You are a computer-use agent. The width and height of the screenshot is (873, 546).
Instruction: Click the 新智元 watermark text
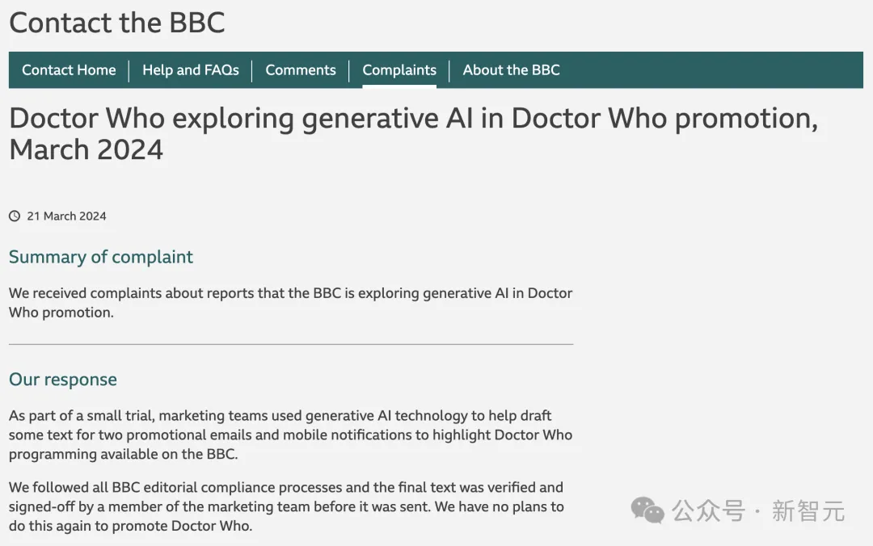click(808, 511)
